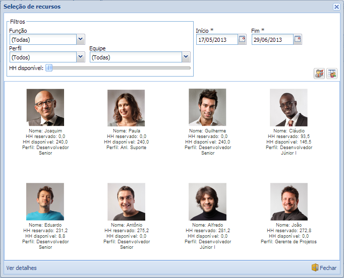Screen dimensions: 344x278
Task: Open the Início date calendar picker
Action: (242, 39)
